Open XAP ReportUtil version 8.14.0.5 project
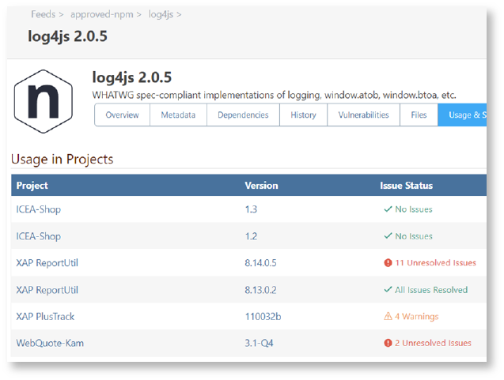 (x=47, y=263)
